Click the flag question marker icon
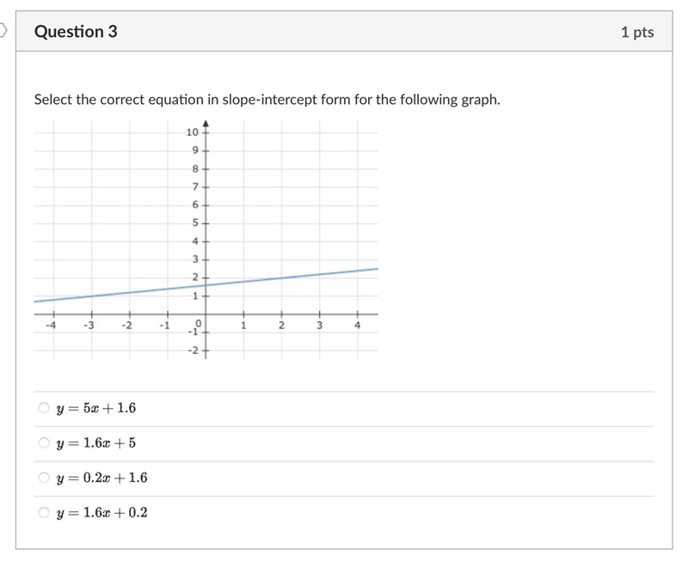The width and height of the screenshot is (688, 581). coord(3,31)
